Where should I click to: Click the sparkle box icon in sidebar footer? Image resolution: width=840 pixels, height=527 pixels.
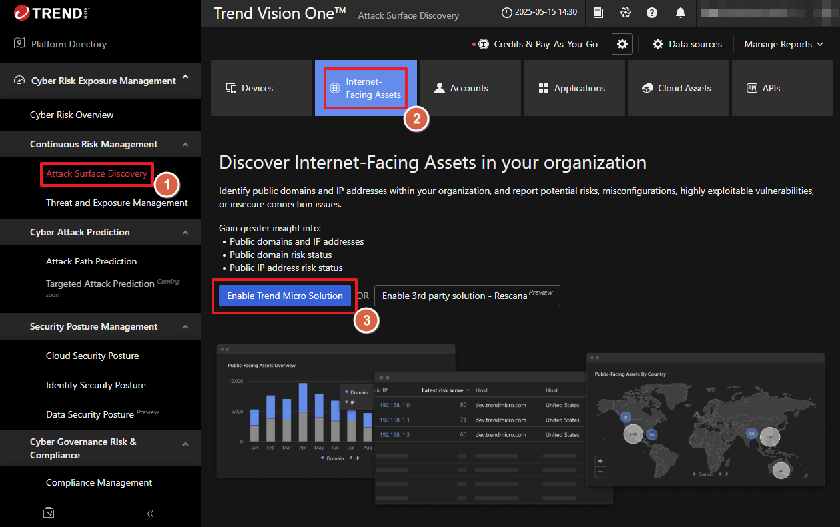coord(49,513)
